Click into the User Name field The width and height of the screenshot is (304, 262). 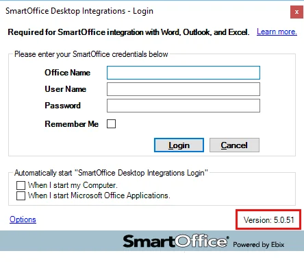tap(183, 89)
